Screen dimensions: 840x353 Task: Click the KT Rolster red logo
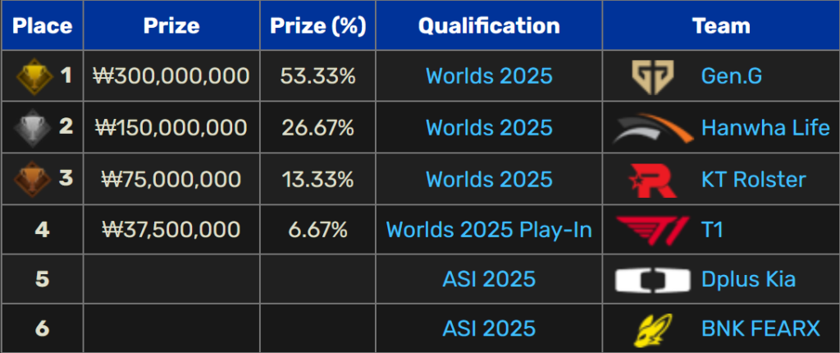(652, 180)
